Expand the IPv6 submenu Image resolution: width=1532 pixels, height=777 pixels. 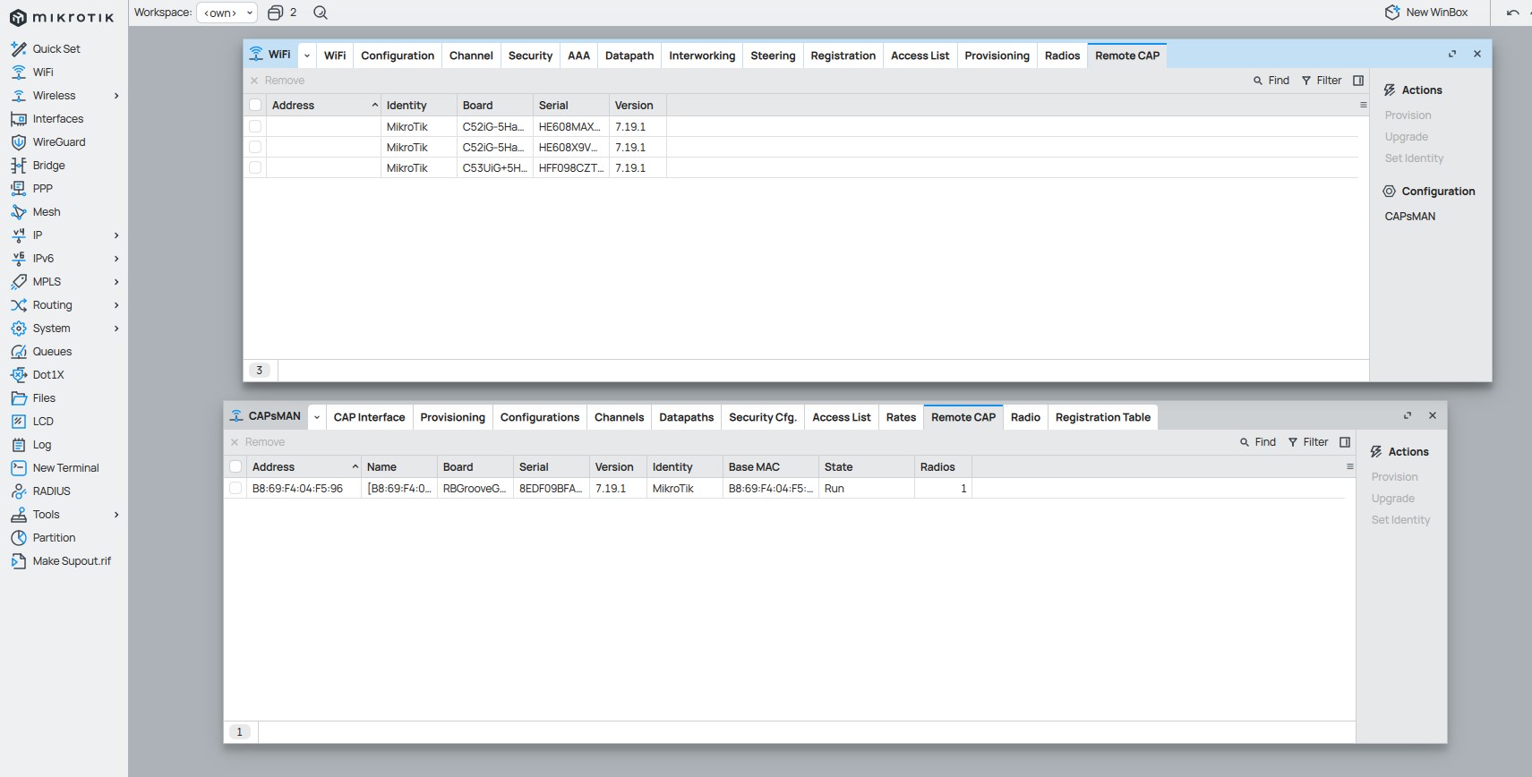(116, 259)
